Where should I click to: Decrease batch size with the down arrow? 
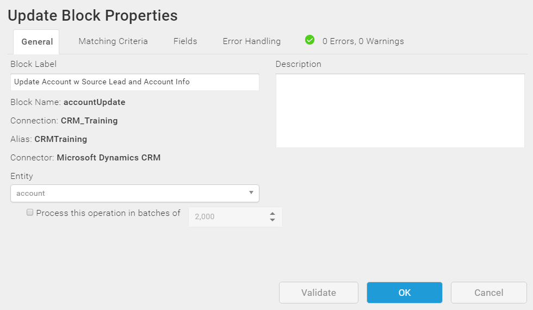click(272, 220)
